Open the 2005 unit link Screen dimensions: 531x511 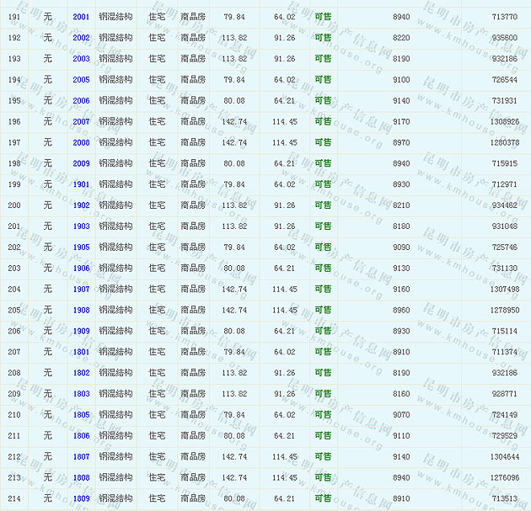(x=81, y=80)
